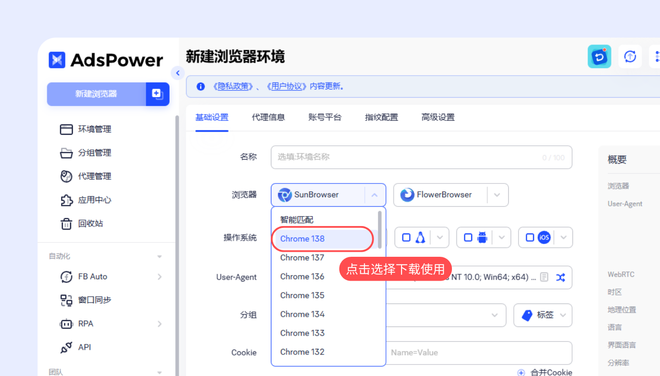
Task: Select the SunBrowser option
Action: pos(318,195)
